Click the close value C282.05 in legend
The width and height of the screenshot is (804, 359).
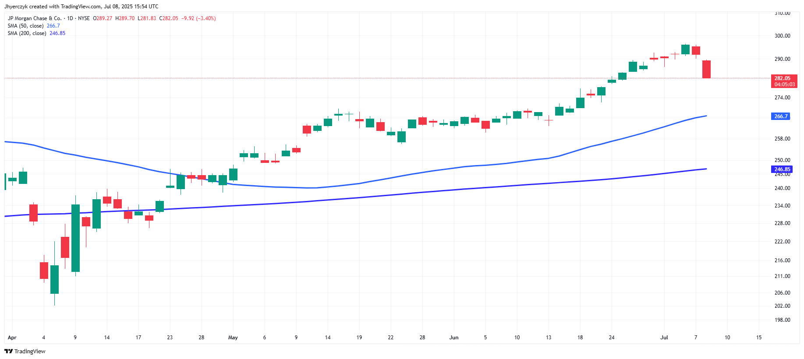click(169, 18)
